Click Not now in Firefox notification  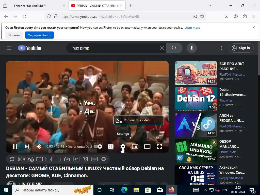pyautogui.click(x=14, y=35)
